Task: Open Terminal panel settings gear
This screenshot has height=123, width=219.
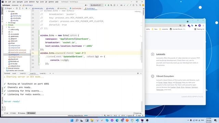Action: (138, 73)
